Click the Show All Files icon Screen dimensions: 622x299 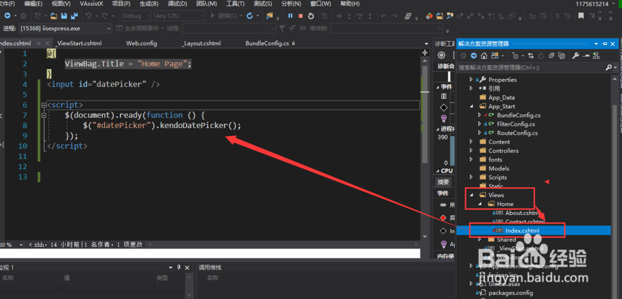tap(562, 56)
